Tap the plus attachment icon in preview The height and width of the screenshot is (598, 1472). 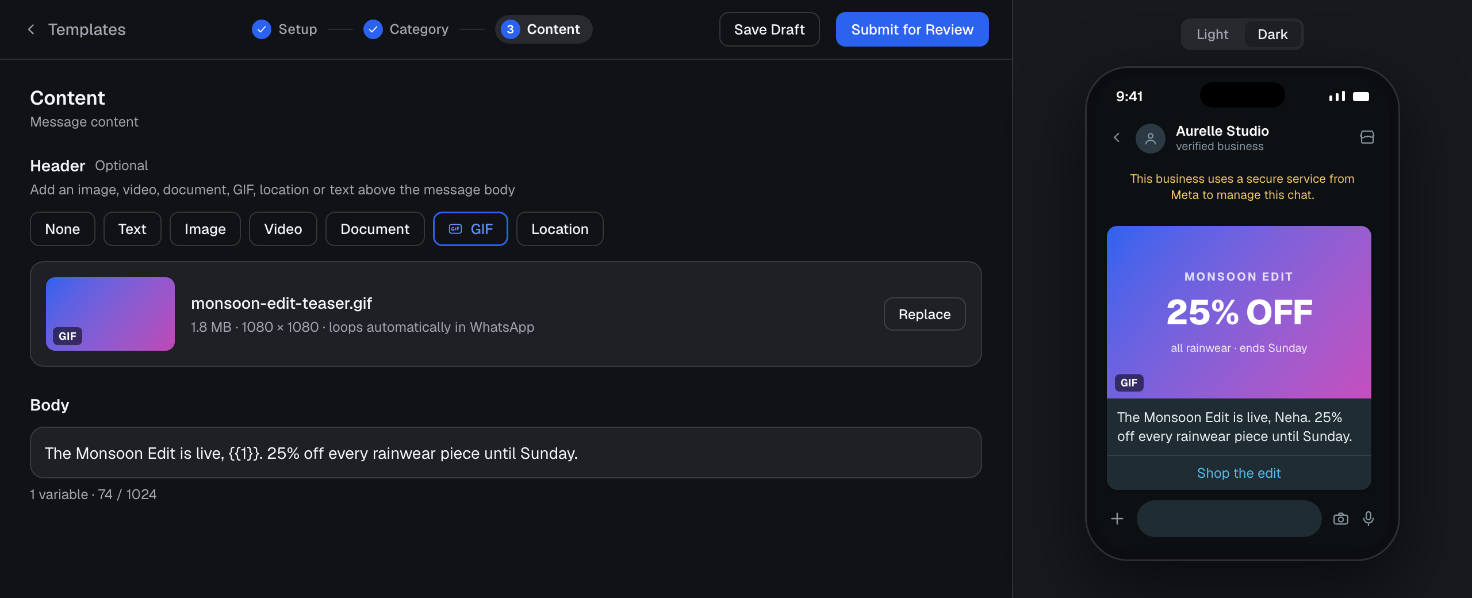[1117, 519]
